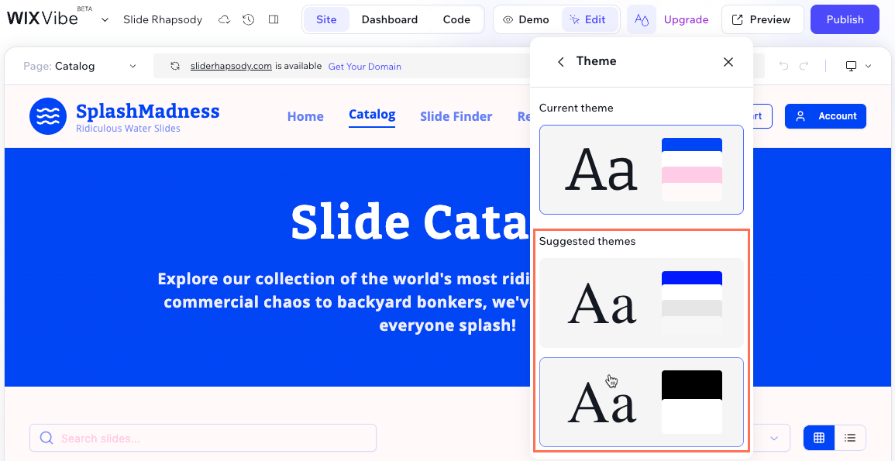Expand the Page: Catalog dropdown
The height and width of the screenshot is (461, 895).
click(79, 67)
